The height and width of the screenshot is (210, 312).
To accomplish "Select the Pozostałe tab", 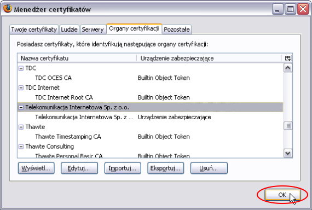I will click(177, 30).
